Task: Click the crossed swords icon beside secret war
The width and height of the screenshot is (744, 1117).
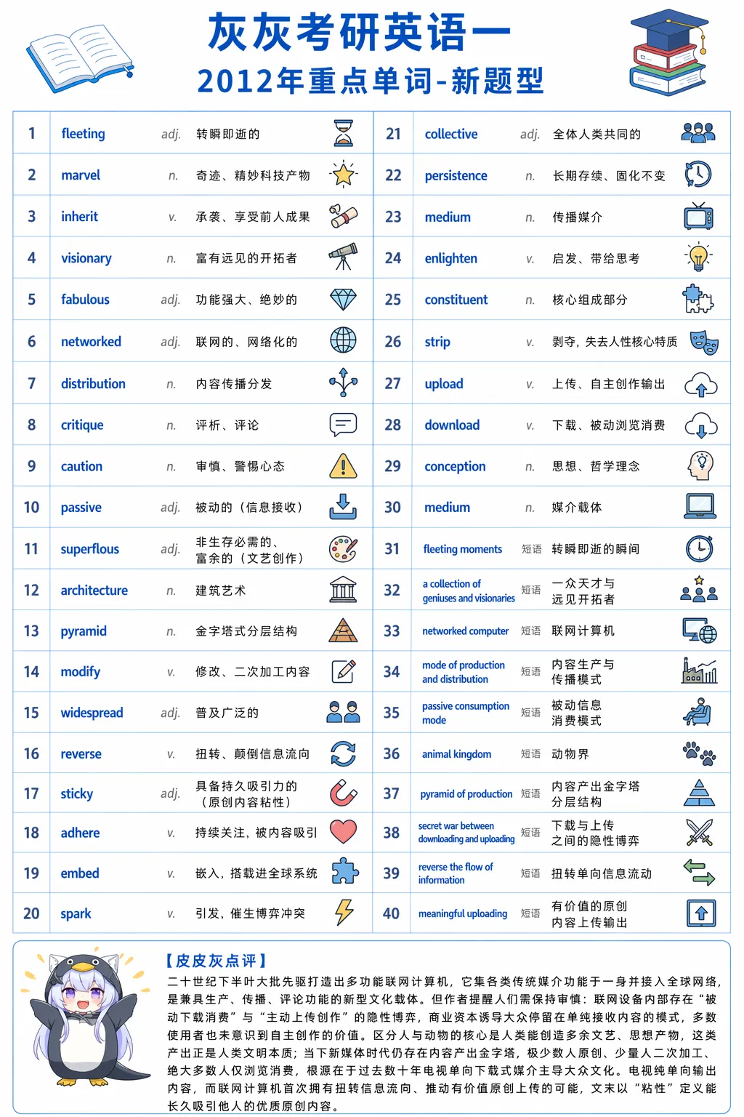Action: pos(700,832)
